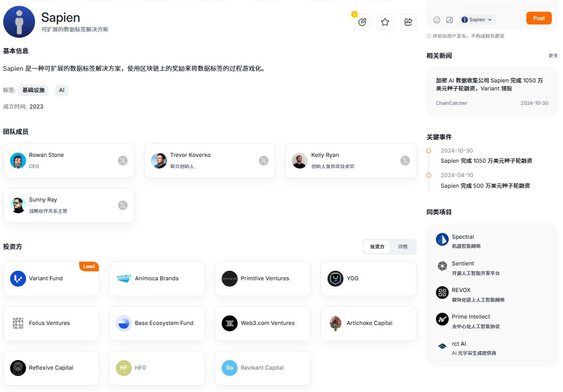
Task: Click the Web3.com Ventures investor name
Action: click(267, 323)
